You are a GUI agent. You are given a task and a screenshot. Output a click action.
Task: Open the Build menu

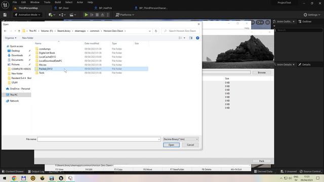tap(58, 2)
